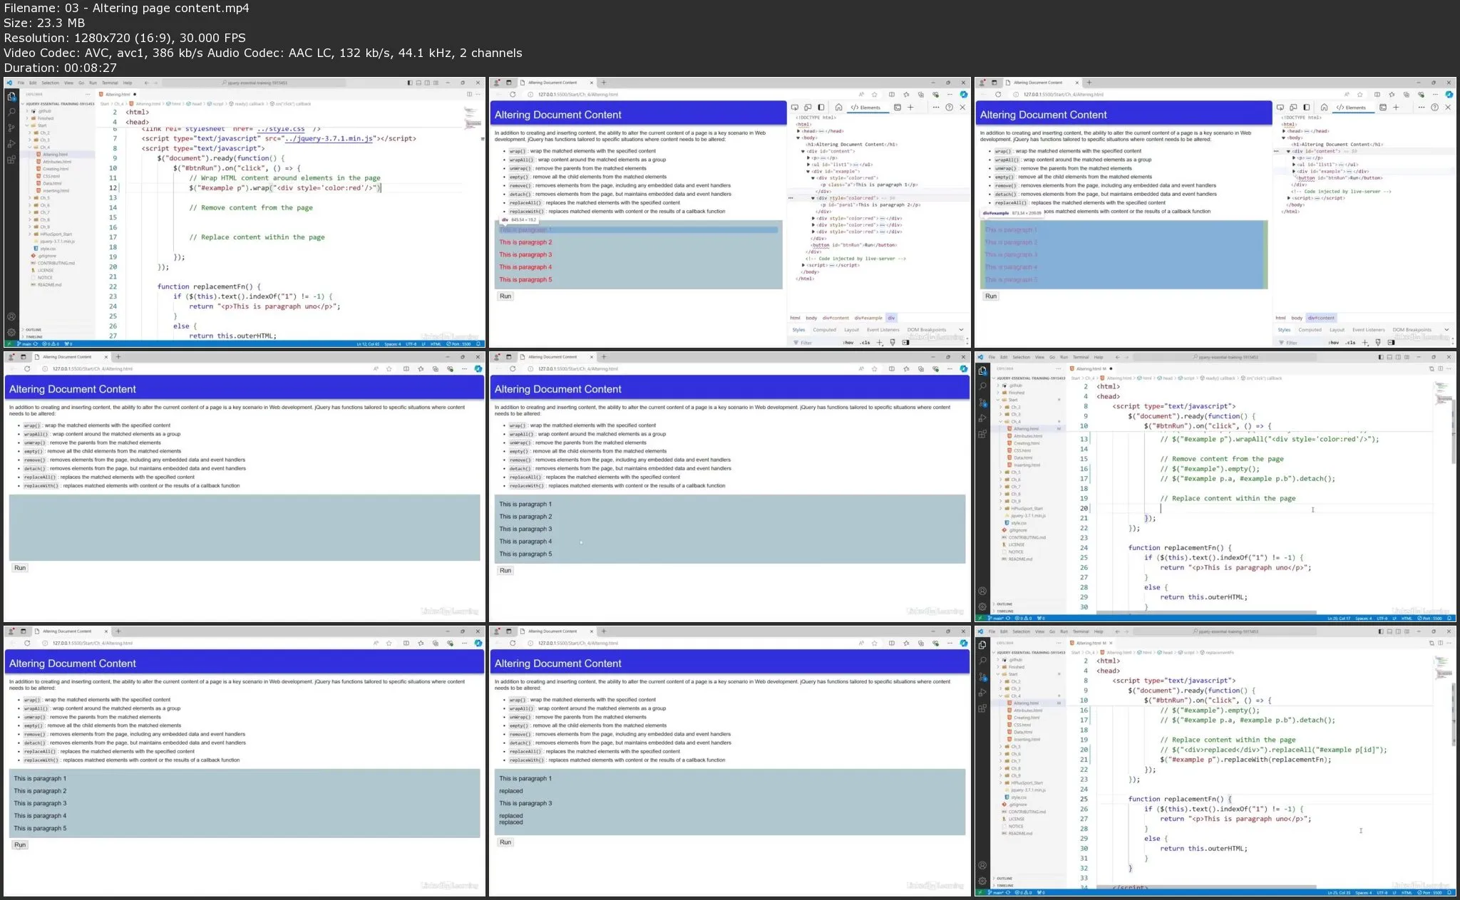
Task: Toggle DevTools activity bar dock in top-middle frame
Action: pos(821,108)
